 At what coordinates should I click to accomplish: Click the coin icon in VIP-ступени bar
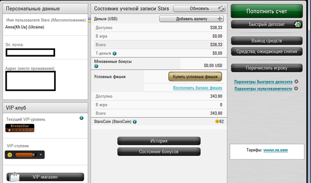pyautogui.click(x=10, y=155)
